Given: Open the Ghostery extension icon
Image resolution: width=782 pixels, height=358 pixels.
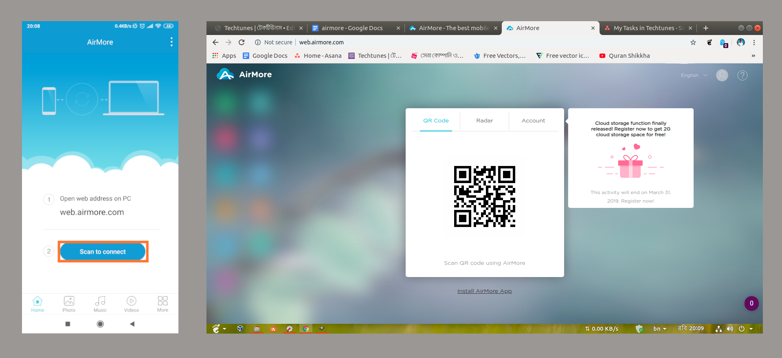Looking at the screenshot, I should pos(724,43).
